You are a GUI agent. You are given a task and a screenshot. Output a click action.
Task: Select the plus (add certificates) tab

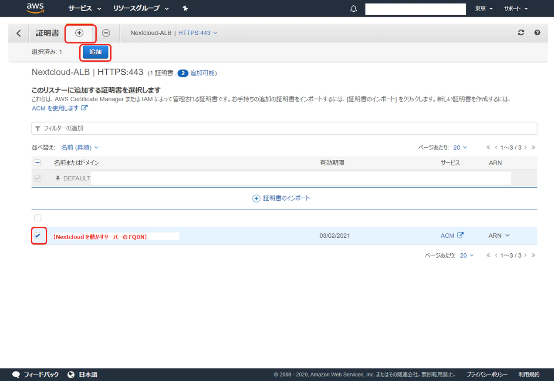pyautogui.click(x=79, y=33)
